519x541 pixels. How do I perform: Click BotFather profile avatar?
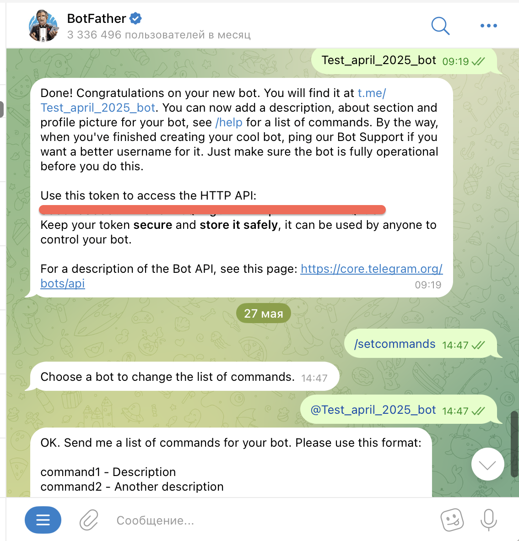point(43,26)
